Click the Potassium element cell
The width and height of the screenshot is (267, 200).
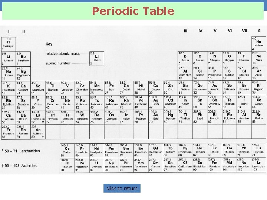tap(9, 88)
